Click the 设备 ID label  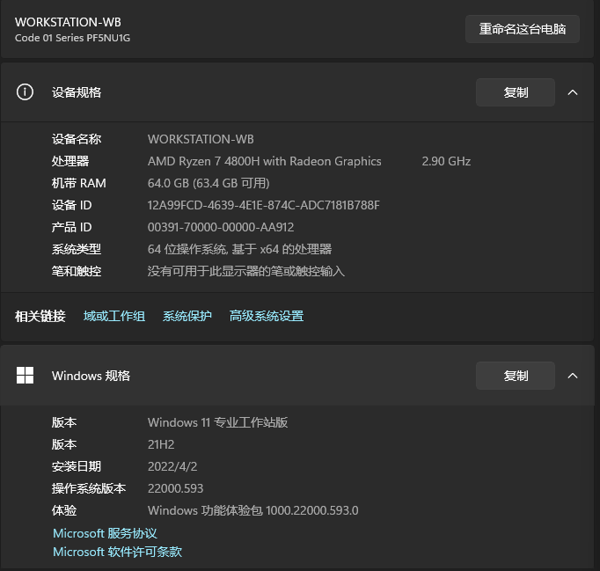pyautogui.click(x=72, y=205)
